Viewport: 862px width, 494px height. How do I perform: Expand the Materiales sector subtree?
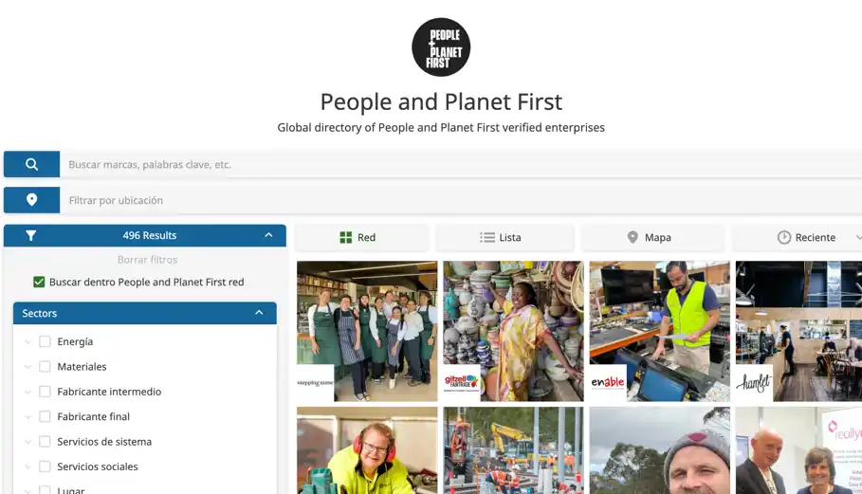click(x=28, y=367)
